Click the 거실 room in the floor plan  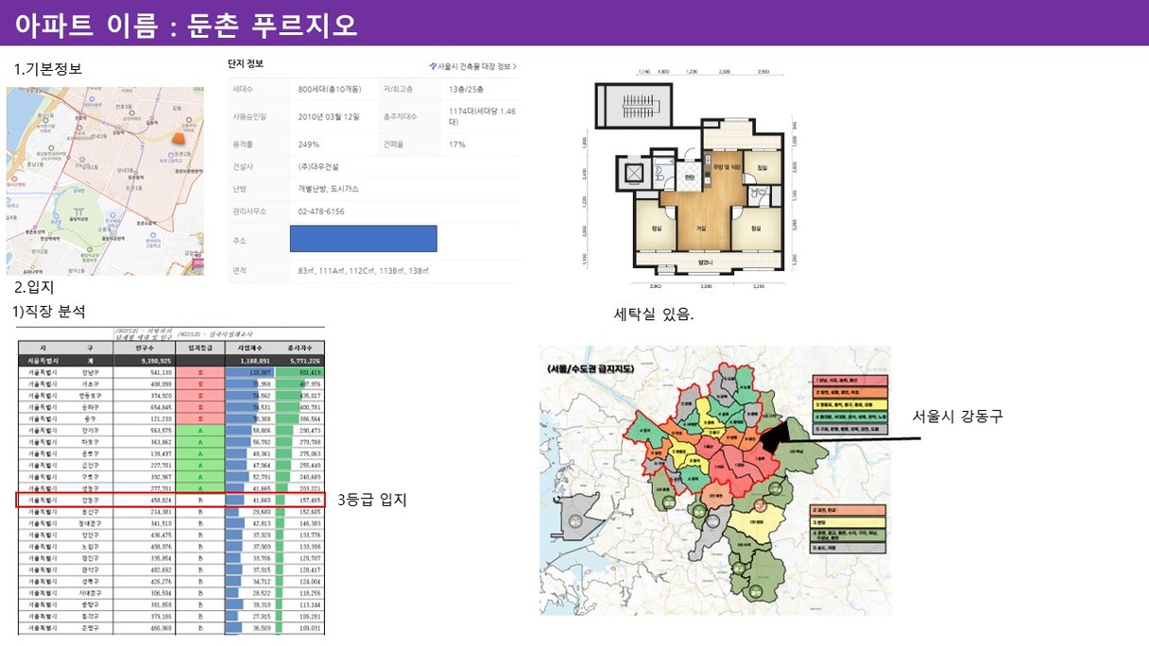[x=701, y=228]
